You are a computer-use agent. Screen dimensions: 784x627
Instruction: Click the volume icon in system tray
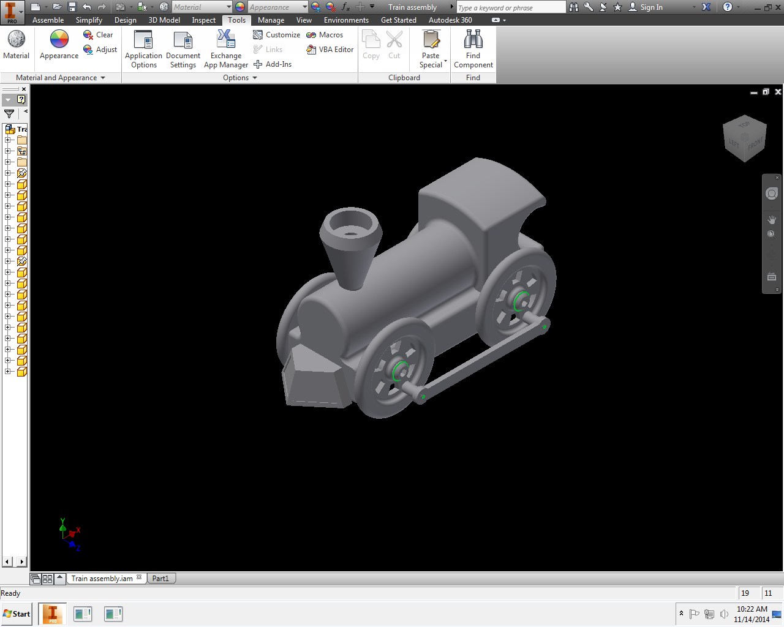point(724,614)
